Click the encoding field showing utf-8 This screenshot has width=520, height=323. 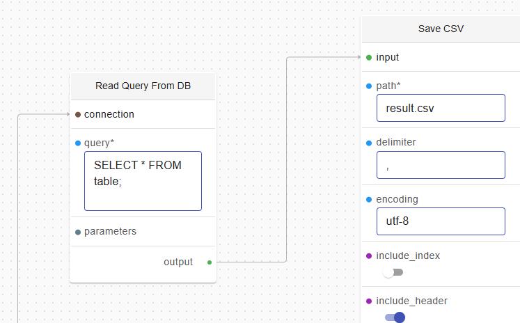click(441, 221)
